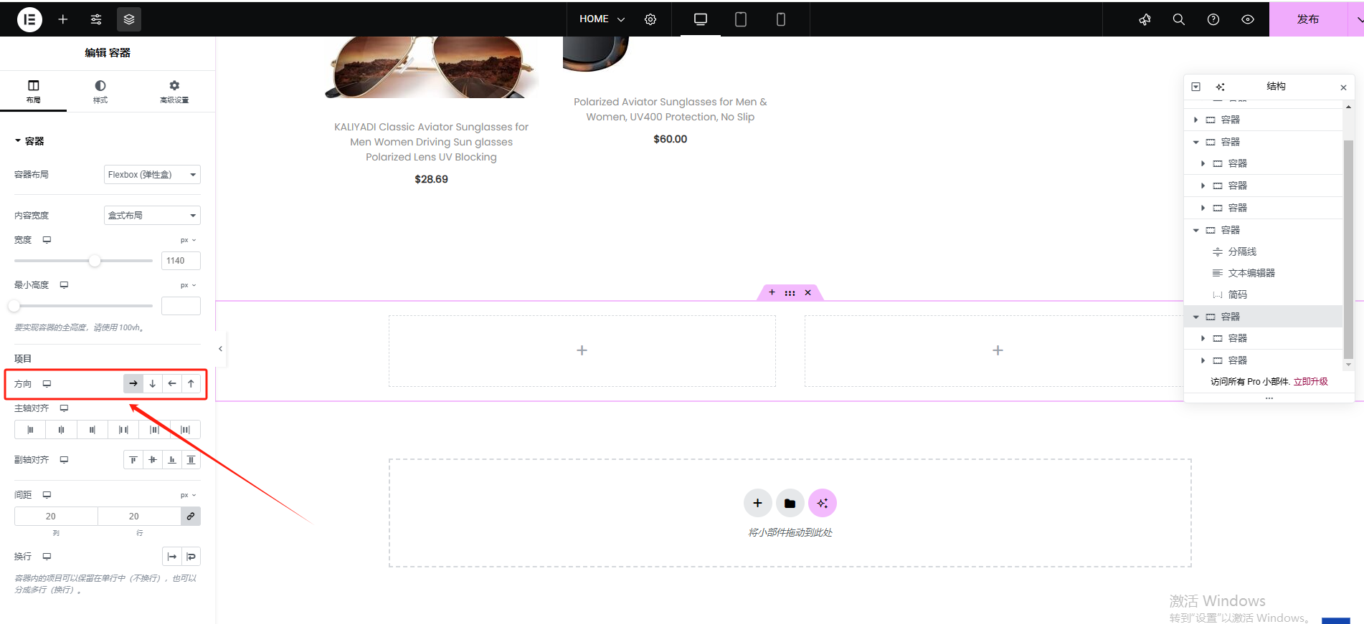Set direction to row reversed left arrow
Viewport: 1364px width, 624px height.
(172, 384)
